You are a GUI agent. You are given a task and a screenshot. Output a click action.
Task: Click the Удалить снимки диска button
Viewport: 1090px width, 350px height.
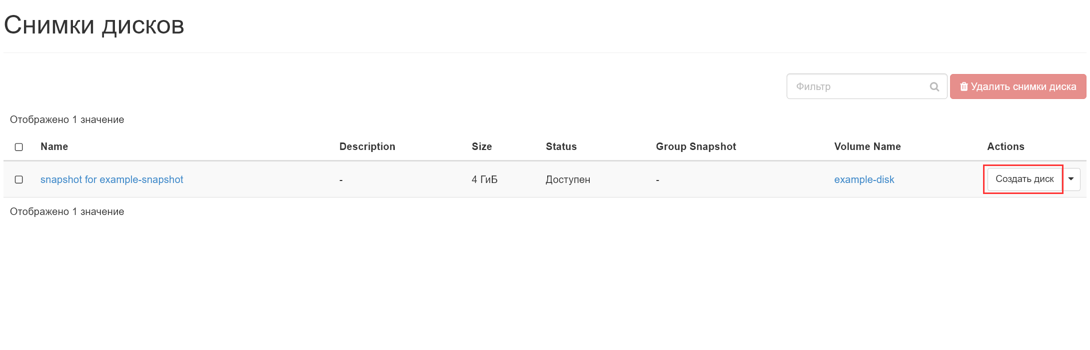click(1018, 86)
